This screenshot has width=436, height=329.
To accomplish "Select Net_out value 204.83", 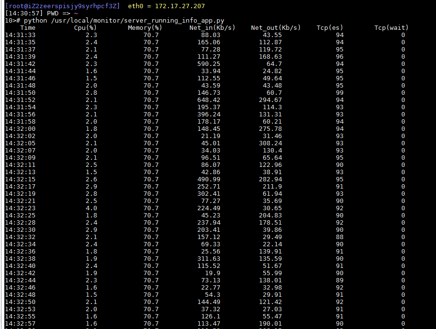I will [270, 215].
